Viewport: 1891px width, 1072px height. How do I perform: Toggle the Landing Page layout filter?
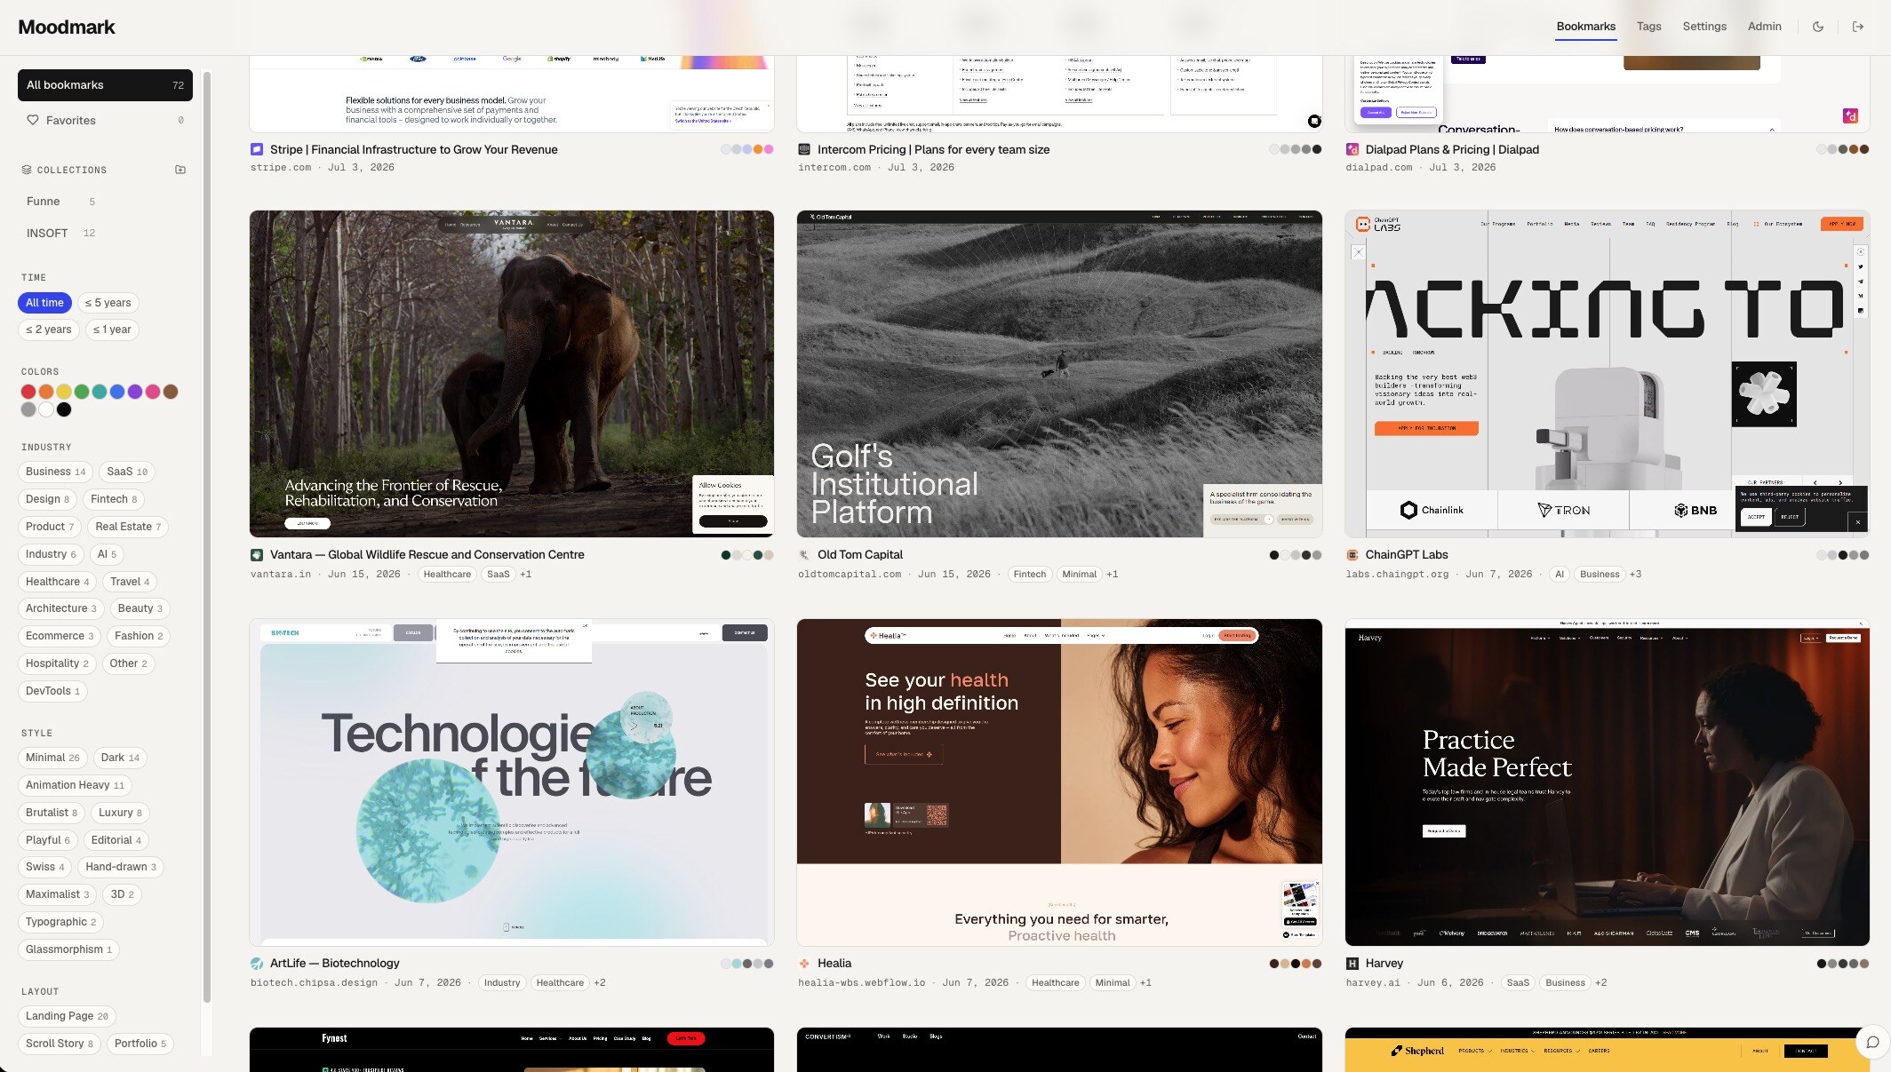[67, 1016]
